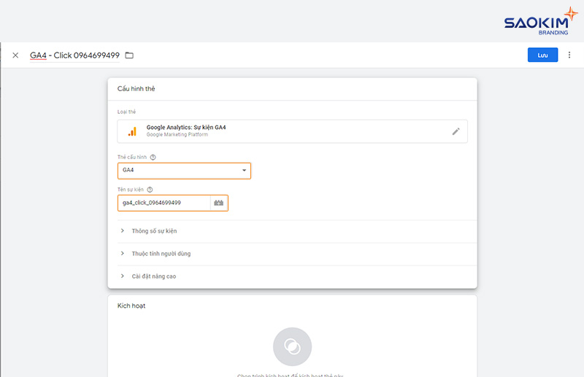Screen dimensions: 584x377
Task: Click the Loại thẻ label
Action: tap(126, 112)
